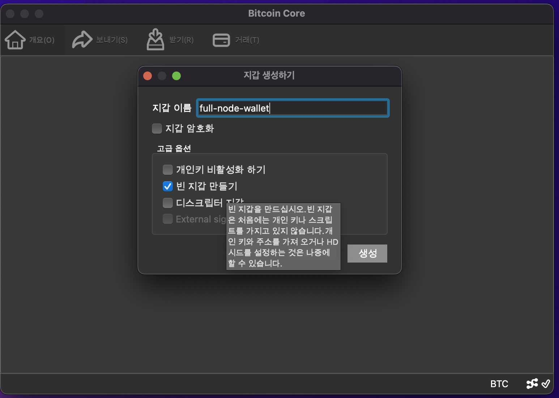Click the Receive (받기) inbox icon
The image size is (559, 398).
click(x=155, y=39)
